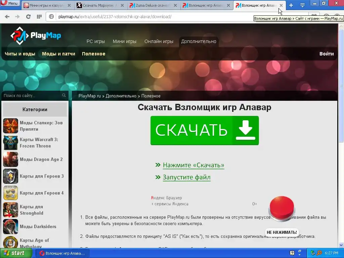Close the Zuma Deluxe tab
344x258 pixels.
[x=175, y=5]
